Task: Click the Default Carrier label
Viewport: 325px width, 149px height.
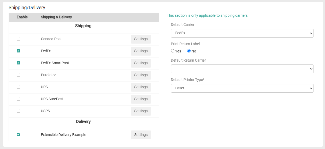Action: click(183, 25)
